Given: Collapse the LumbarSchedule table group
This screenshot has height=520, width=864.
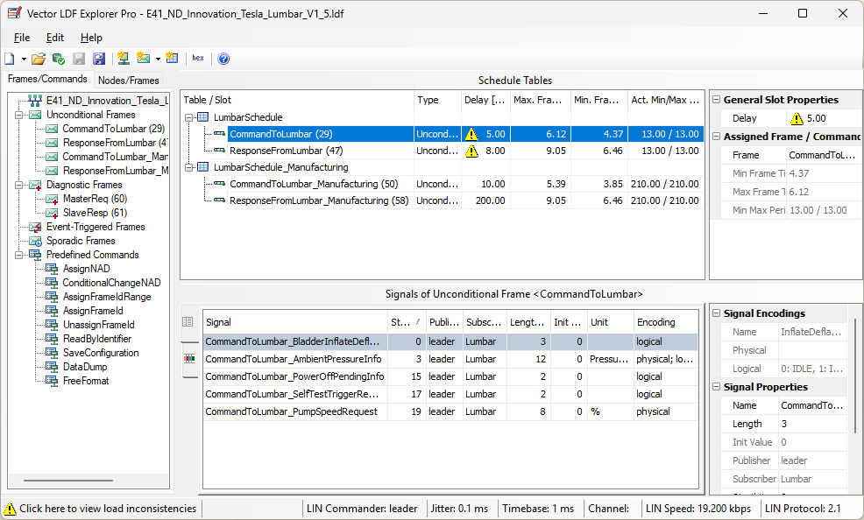Looking at the screenshot, I should tap(188, 117).
